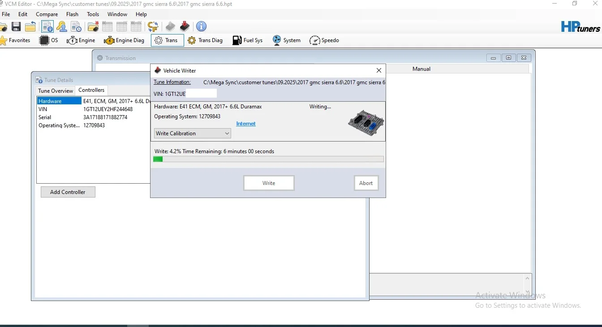Select the Hardware row in Tune Details
Viewport: 602px width, 327px height.
pyautogui.click(x=93, y=101)
